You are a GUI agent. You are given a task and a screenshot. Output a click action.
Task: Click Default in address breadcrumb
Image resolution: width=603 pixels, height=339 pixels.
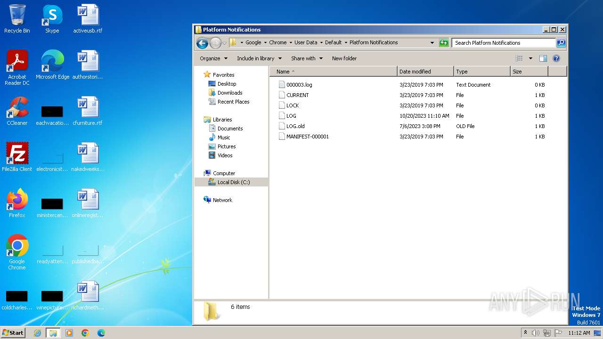[333, 42]
